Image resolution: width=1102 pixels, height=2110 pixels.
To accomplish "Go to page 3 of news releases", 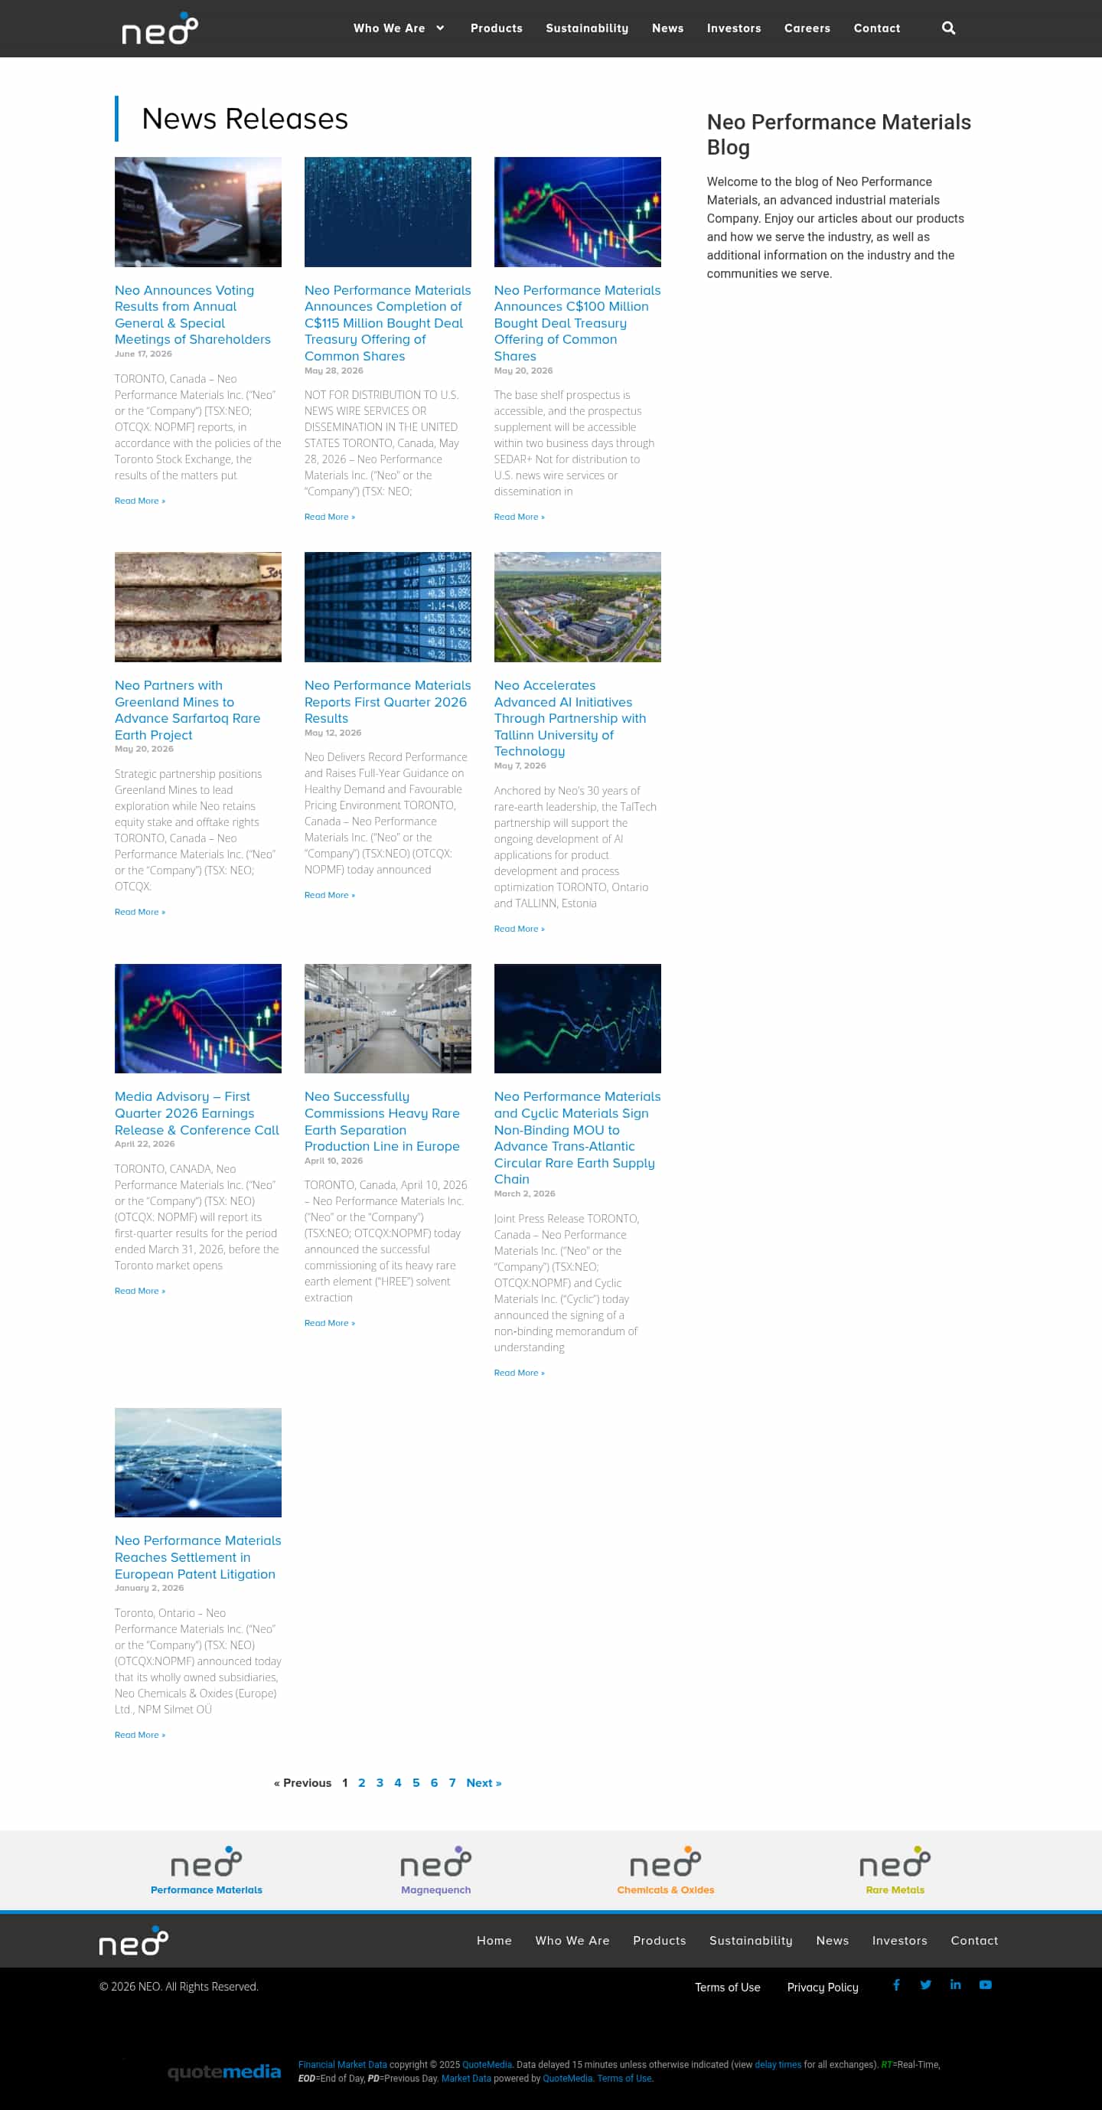I will click(380, 1783).
